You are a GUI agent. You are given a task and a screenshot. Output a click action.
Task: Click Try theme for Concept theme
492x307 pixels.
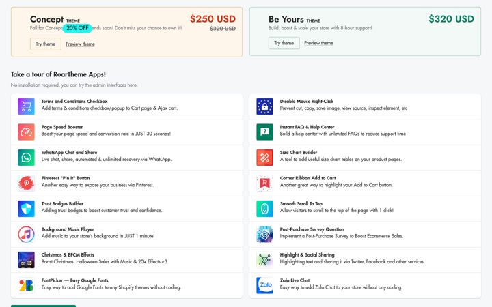[x=46, y=44]
